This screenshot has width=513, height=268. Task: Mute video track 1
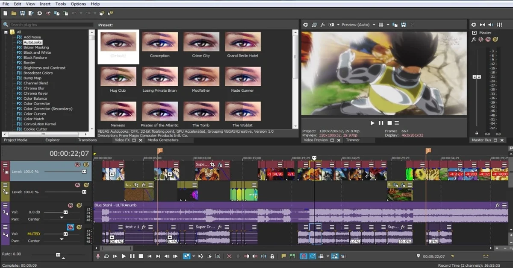(77, 164)
